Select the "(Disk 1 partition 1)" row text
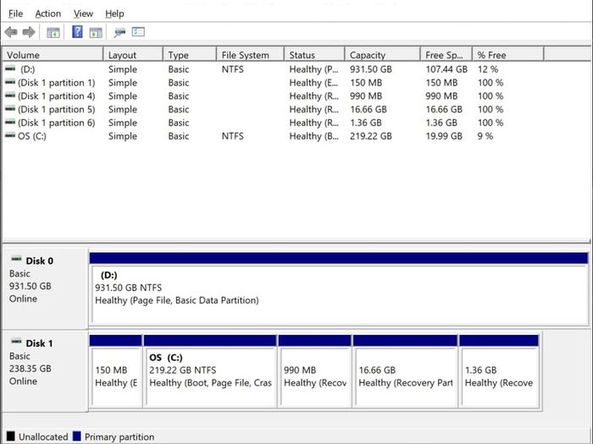 (57, 83)
